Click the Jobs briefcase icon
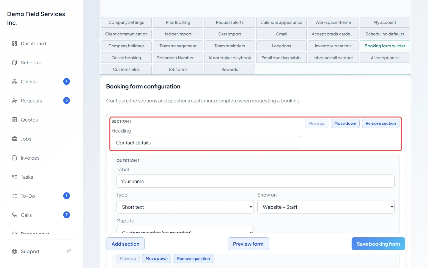This screenshot has height=268, width=428. point(15,139)
